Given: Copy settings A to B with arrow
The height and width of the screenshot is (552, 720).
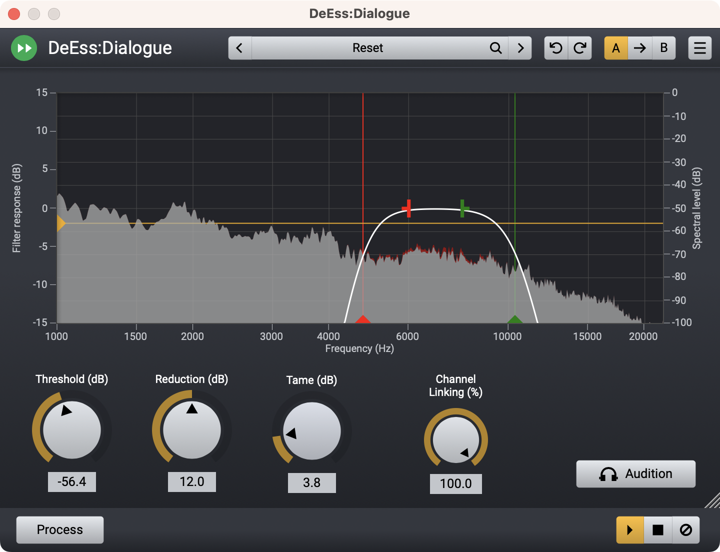Looking at the screenshot, I should coord(640,48).
